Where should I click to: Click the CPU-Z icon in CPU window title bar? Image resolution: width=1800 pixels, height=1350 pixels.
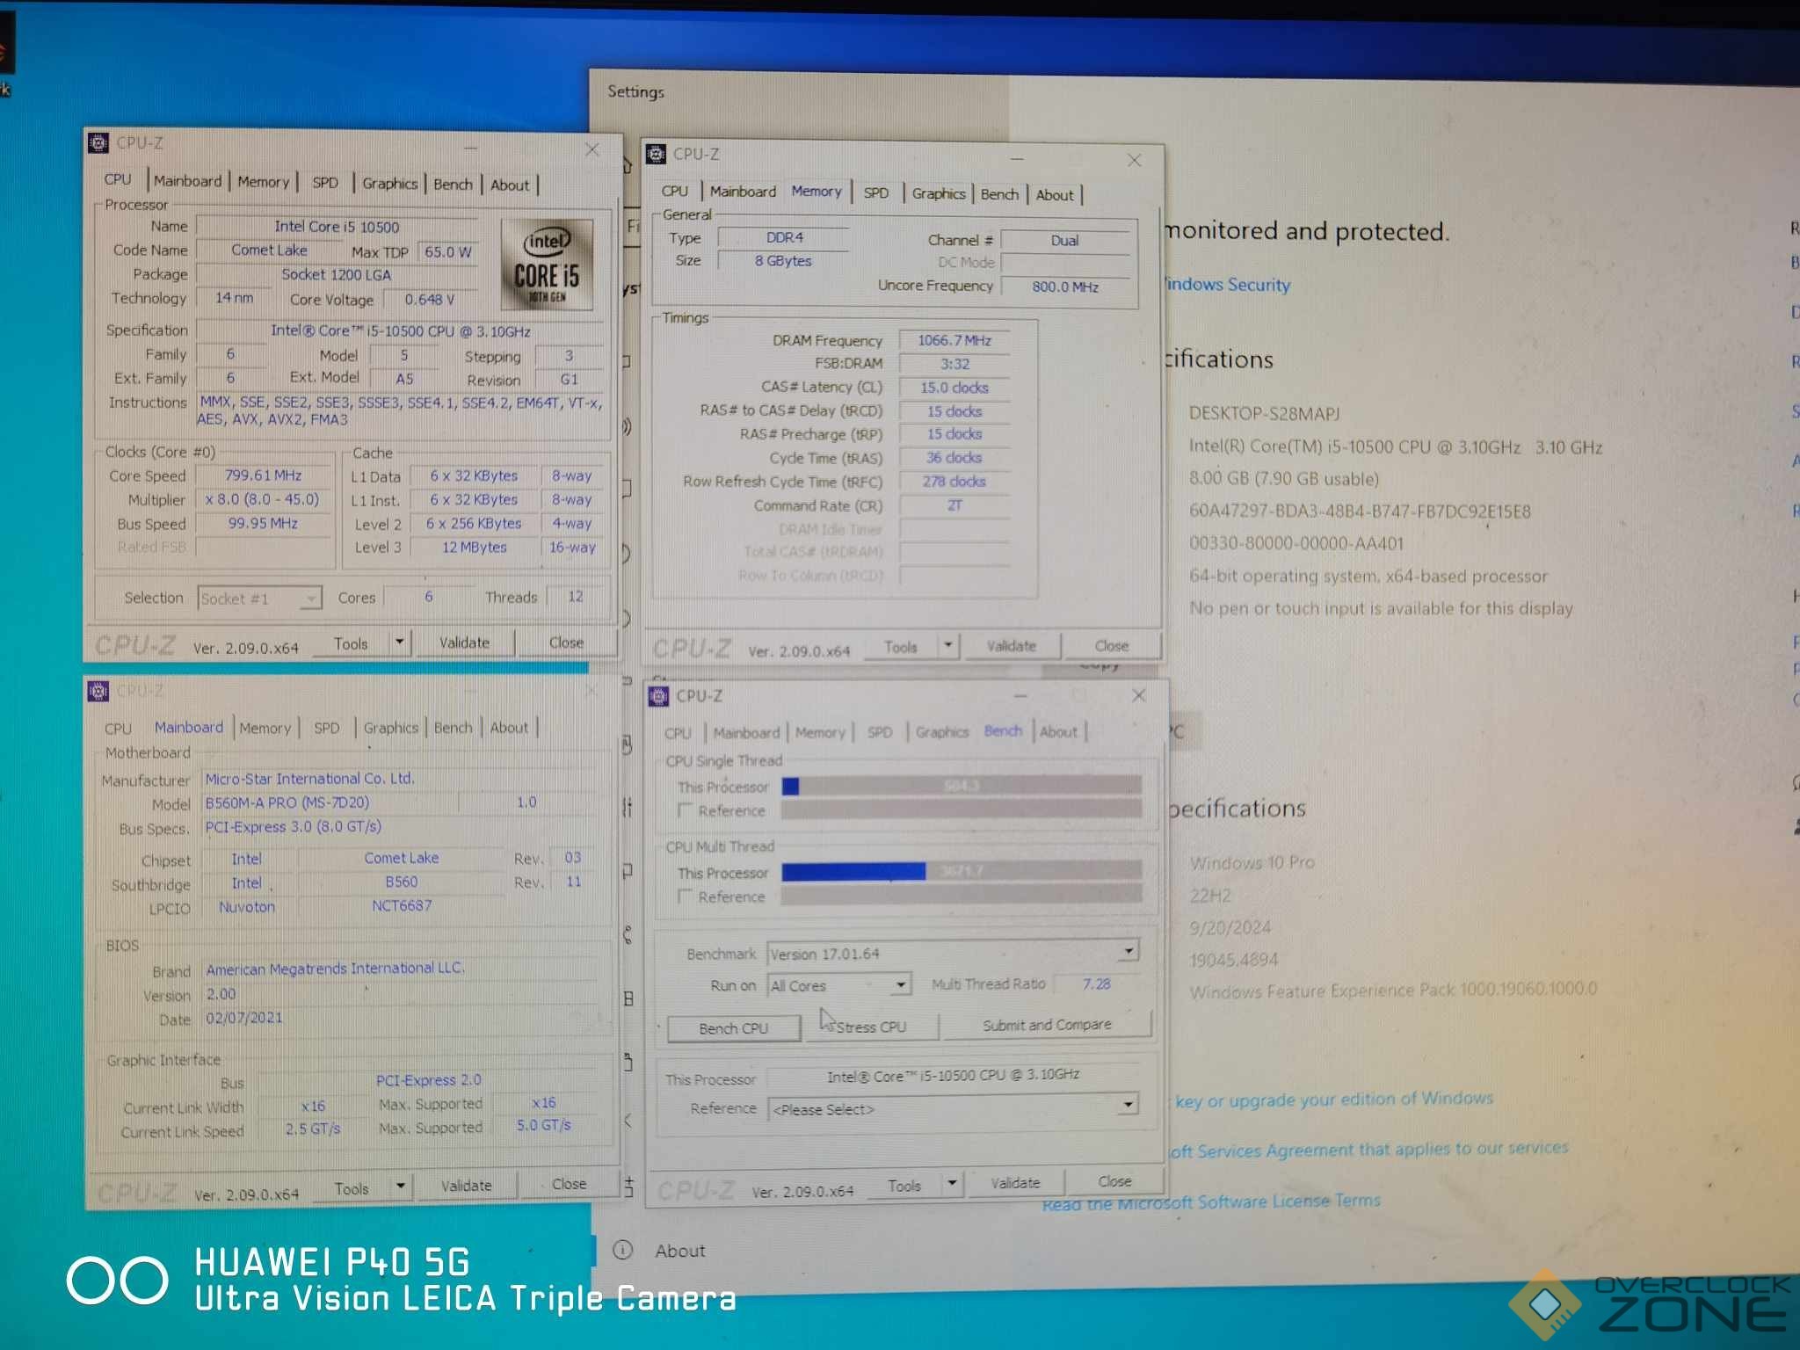click(99, 142)
